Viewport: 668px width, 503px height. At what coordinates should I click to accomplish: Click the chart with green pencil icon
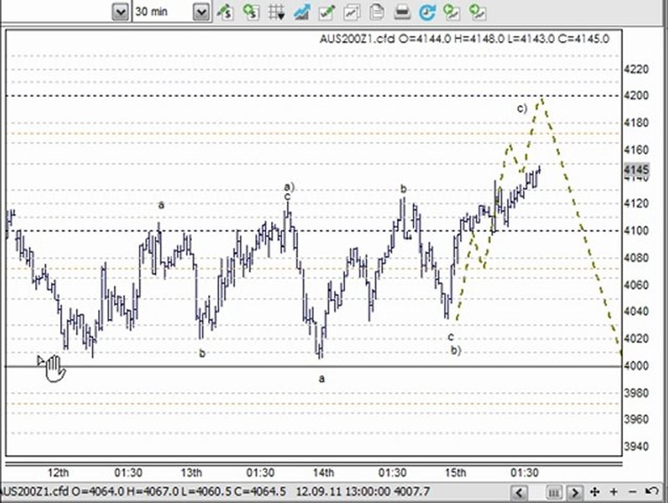pyautogui.click(x=327, y=12)
